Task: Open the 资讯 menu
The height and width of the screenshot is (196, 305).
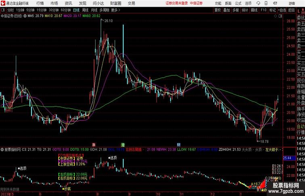Action: (68, 3)
